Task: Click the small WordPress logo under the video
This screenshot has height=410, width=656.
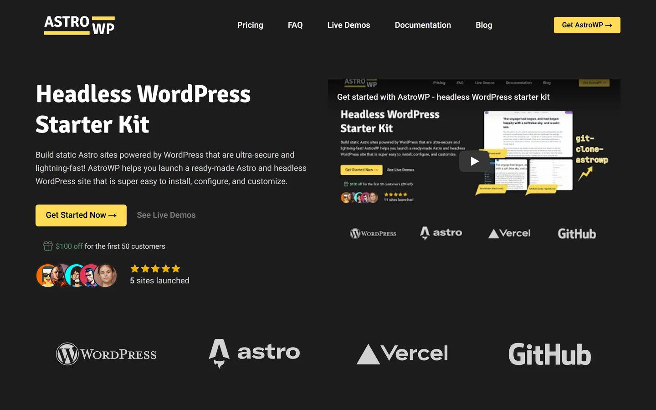Action: click(373, 233)
